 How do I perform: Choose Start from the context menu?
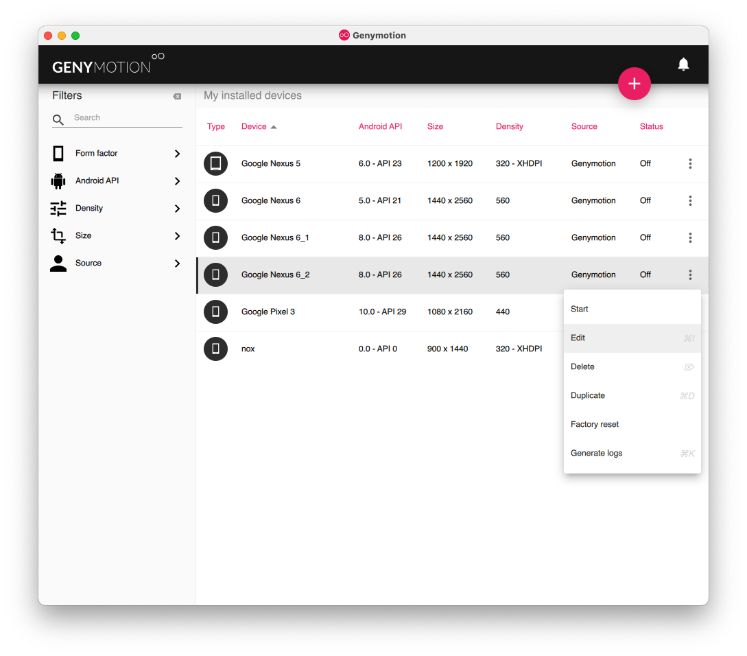coord(632,309)
